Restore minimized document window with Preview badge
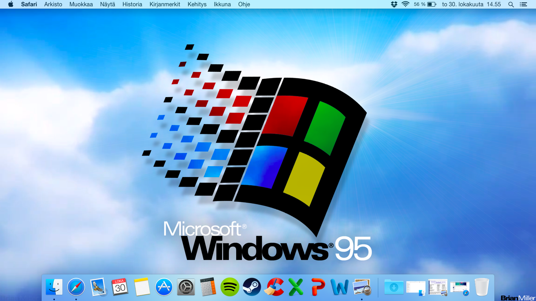The height and width of the screenshot is (301, 536). (x=438, y=287)
